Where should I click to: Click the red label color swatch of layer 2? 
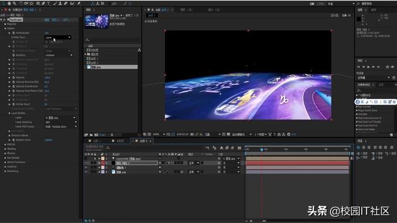103,163
